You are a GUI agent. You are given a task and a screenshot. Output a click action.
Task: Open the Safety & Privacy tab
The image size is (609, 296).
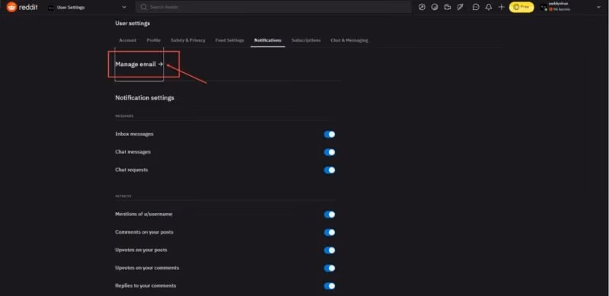pos(188,40)
